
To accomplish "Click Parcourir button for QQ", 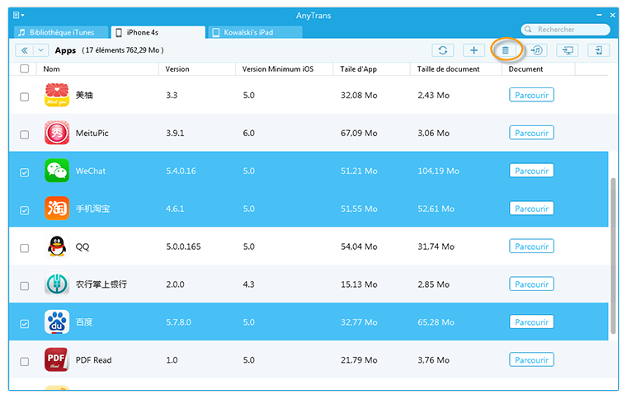I will point(531,246).
